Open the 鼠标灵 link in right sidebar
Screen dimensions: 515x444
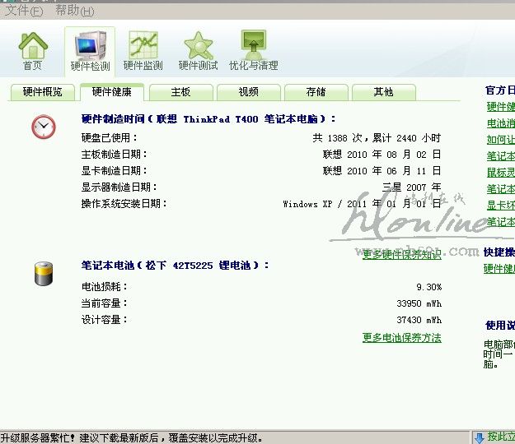point(500,173)
